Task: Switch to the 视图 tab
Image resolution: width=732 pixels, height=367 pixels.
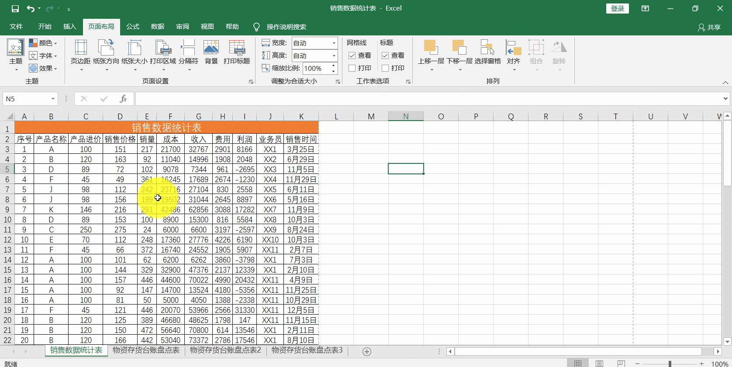Action: pyautogui.click(x=207, y=27)
